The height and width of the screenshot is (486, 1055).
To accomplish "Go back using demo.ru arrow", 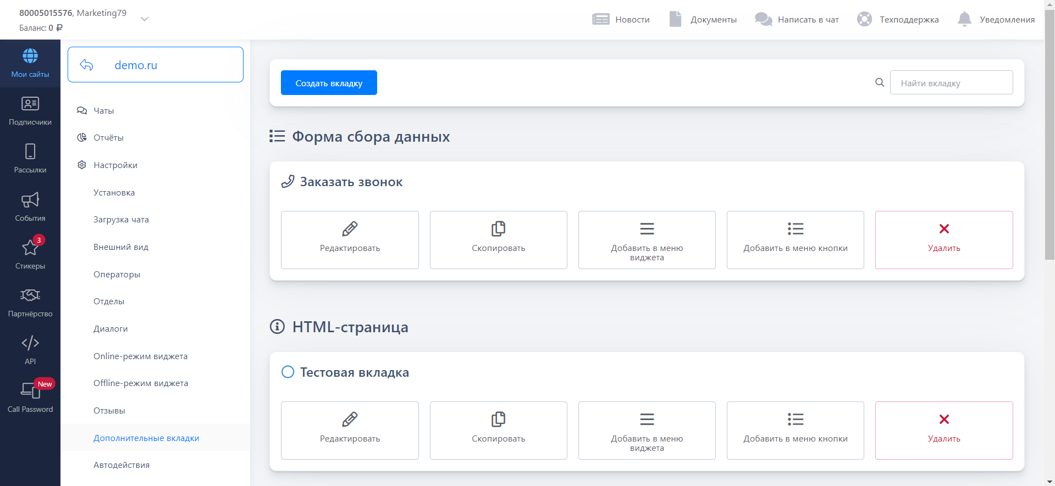I will point(87,65).
